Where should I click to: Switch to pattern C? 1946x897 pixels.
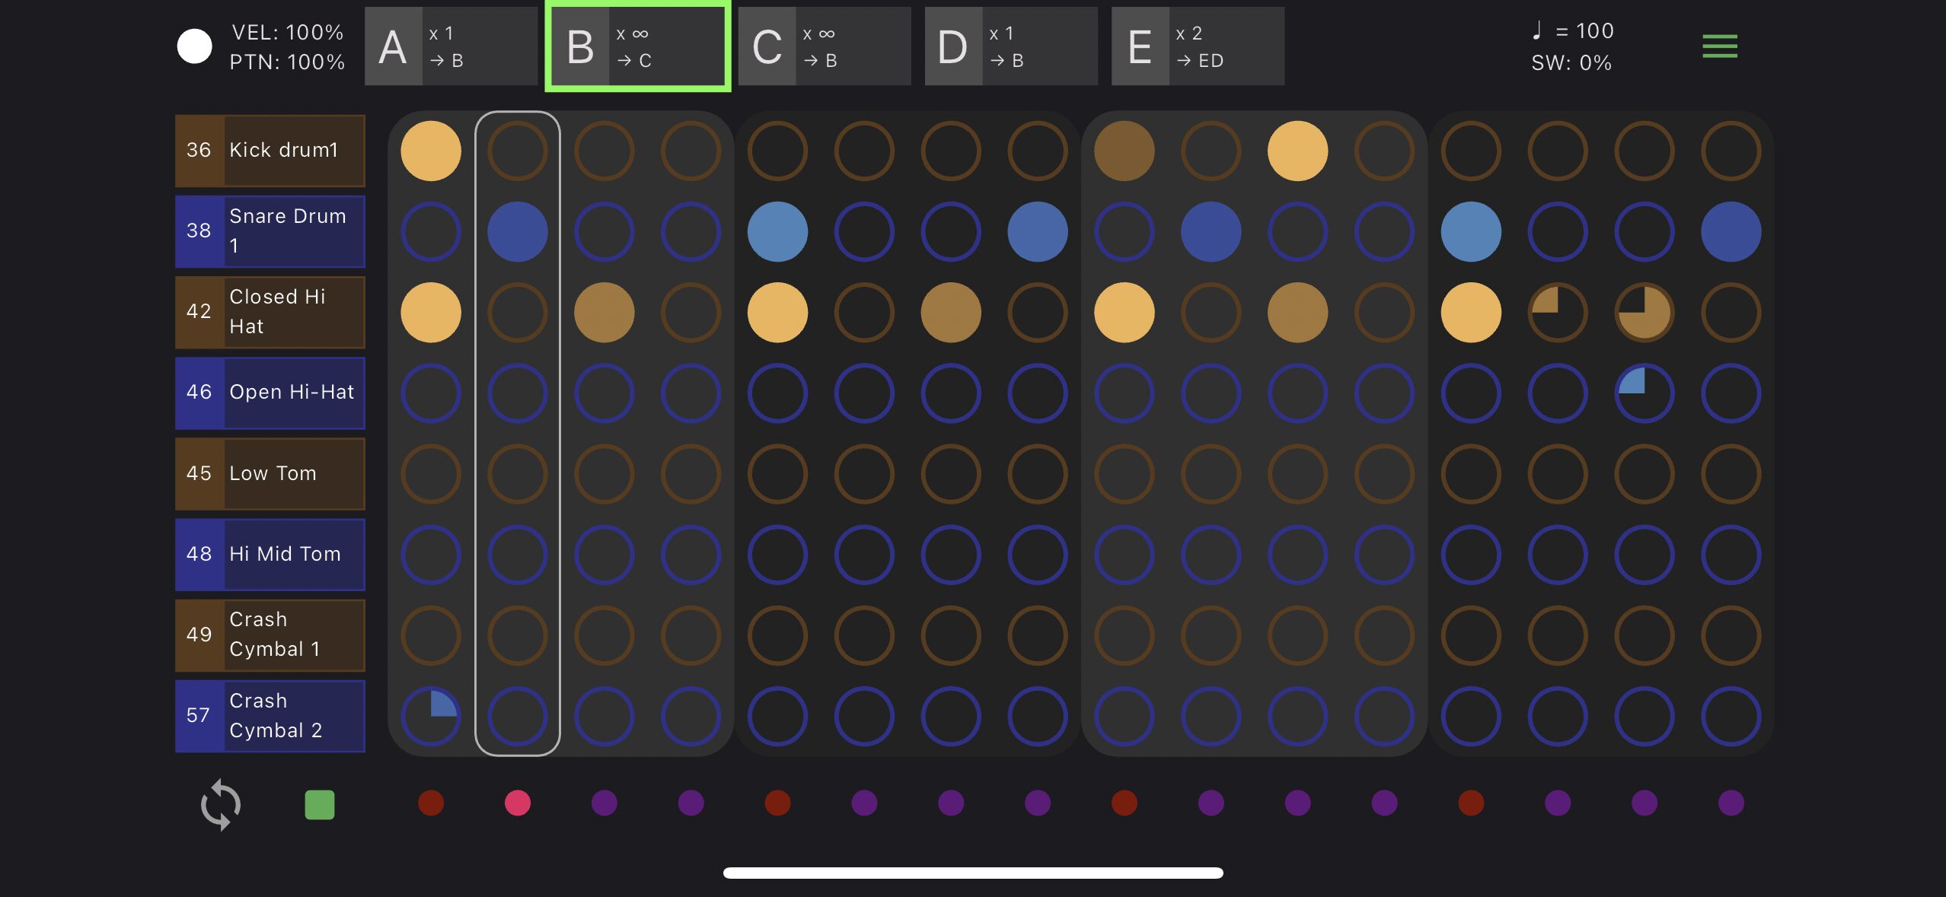[x=825, y=46]
